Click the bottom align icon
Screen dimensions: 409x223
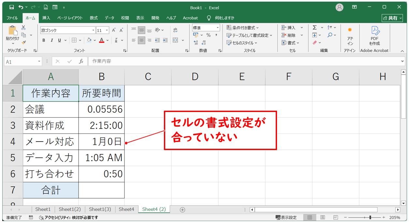tap(149, 30)
